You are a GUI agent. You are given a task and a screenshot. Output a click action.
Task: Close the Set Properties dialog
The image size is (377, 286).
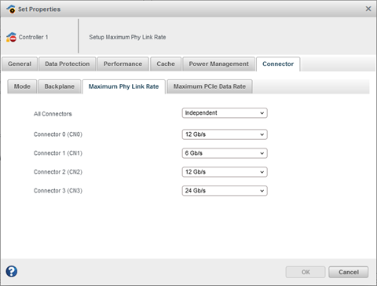pyautogui.click(x=368, y=9)
